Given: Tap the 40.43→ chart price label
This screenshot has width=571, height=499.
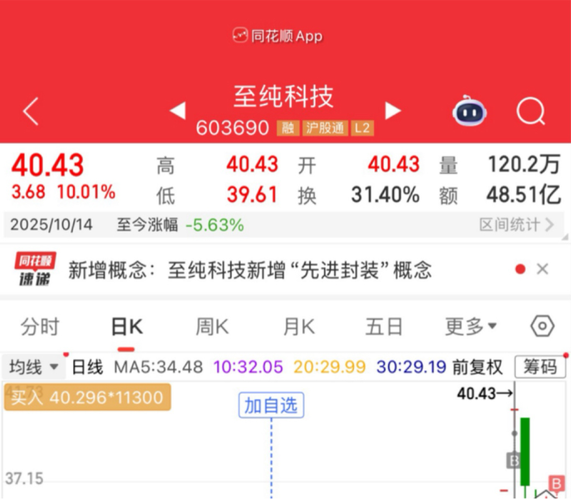Looking at the screenshot, I should click(x=485, y=394).
